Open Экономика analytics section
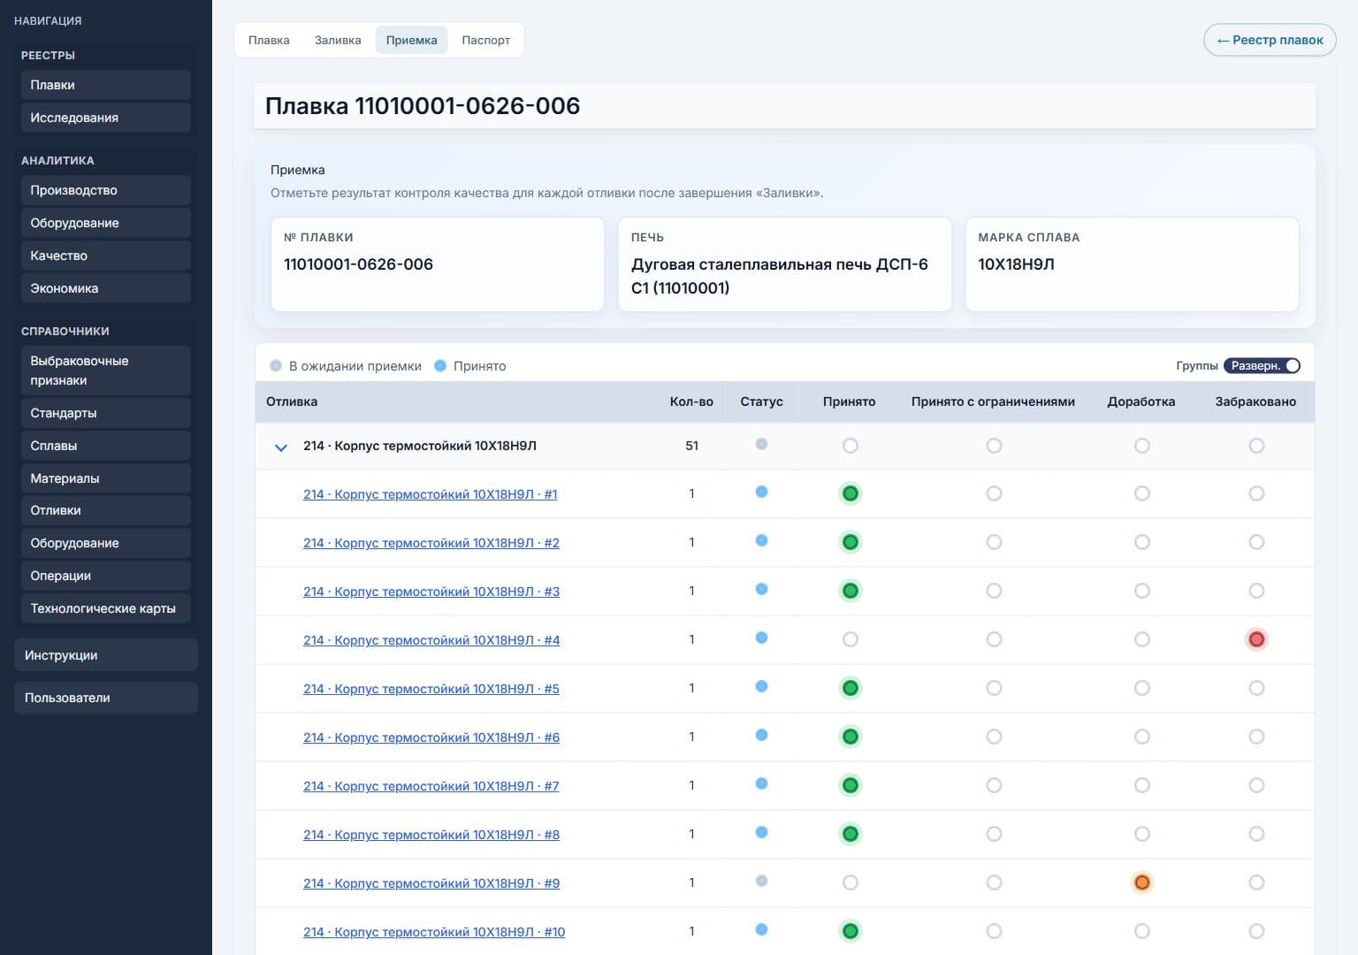 click(106, 288)
